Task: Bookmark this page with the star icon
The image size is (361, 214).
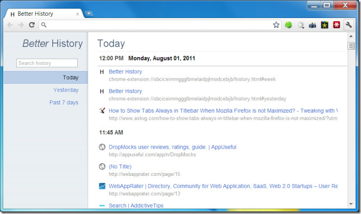Action: pyautogui.click(x=276, y=25)
